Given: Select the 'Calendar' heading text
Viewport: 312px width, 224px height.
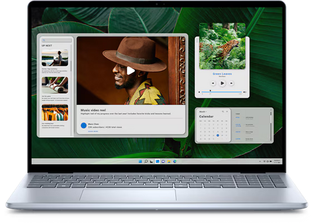Looking at the screenshot, I should click(x=207, y=116).
